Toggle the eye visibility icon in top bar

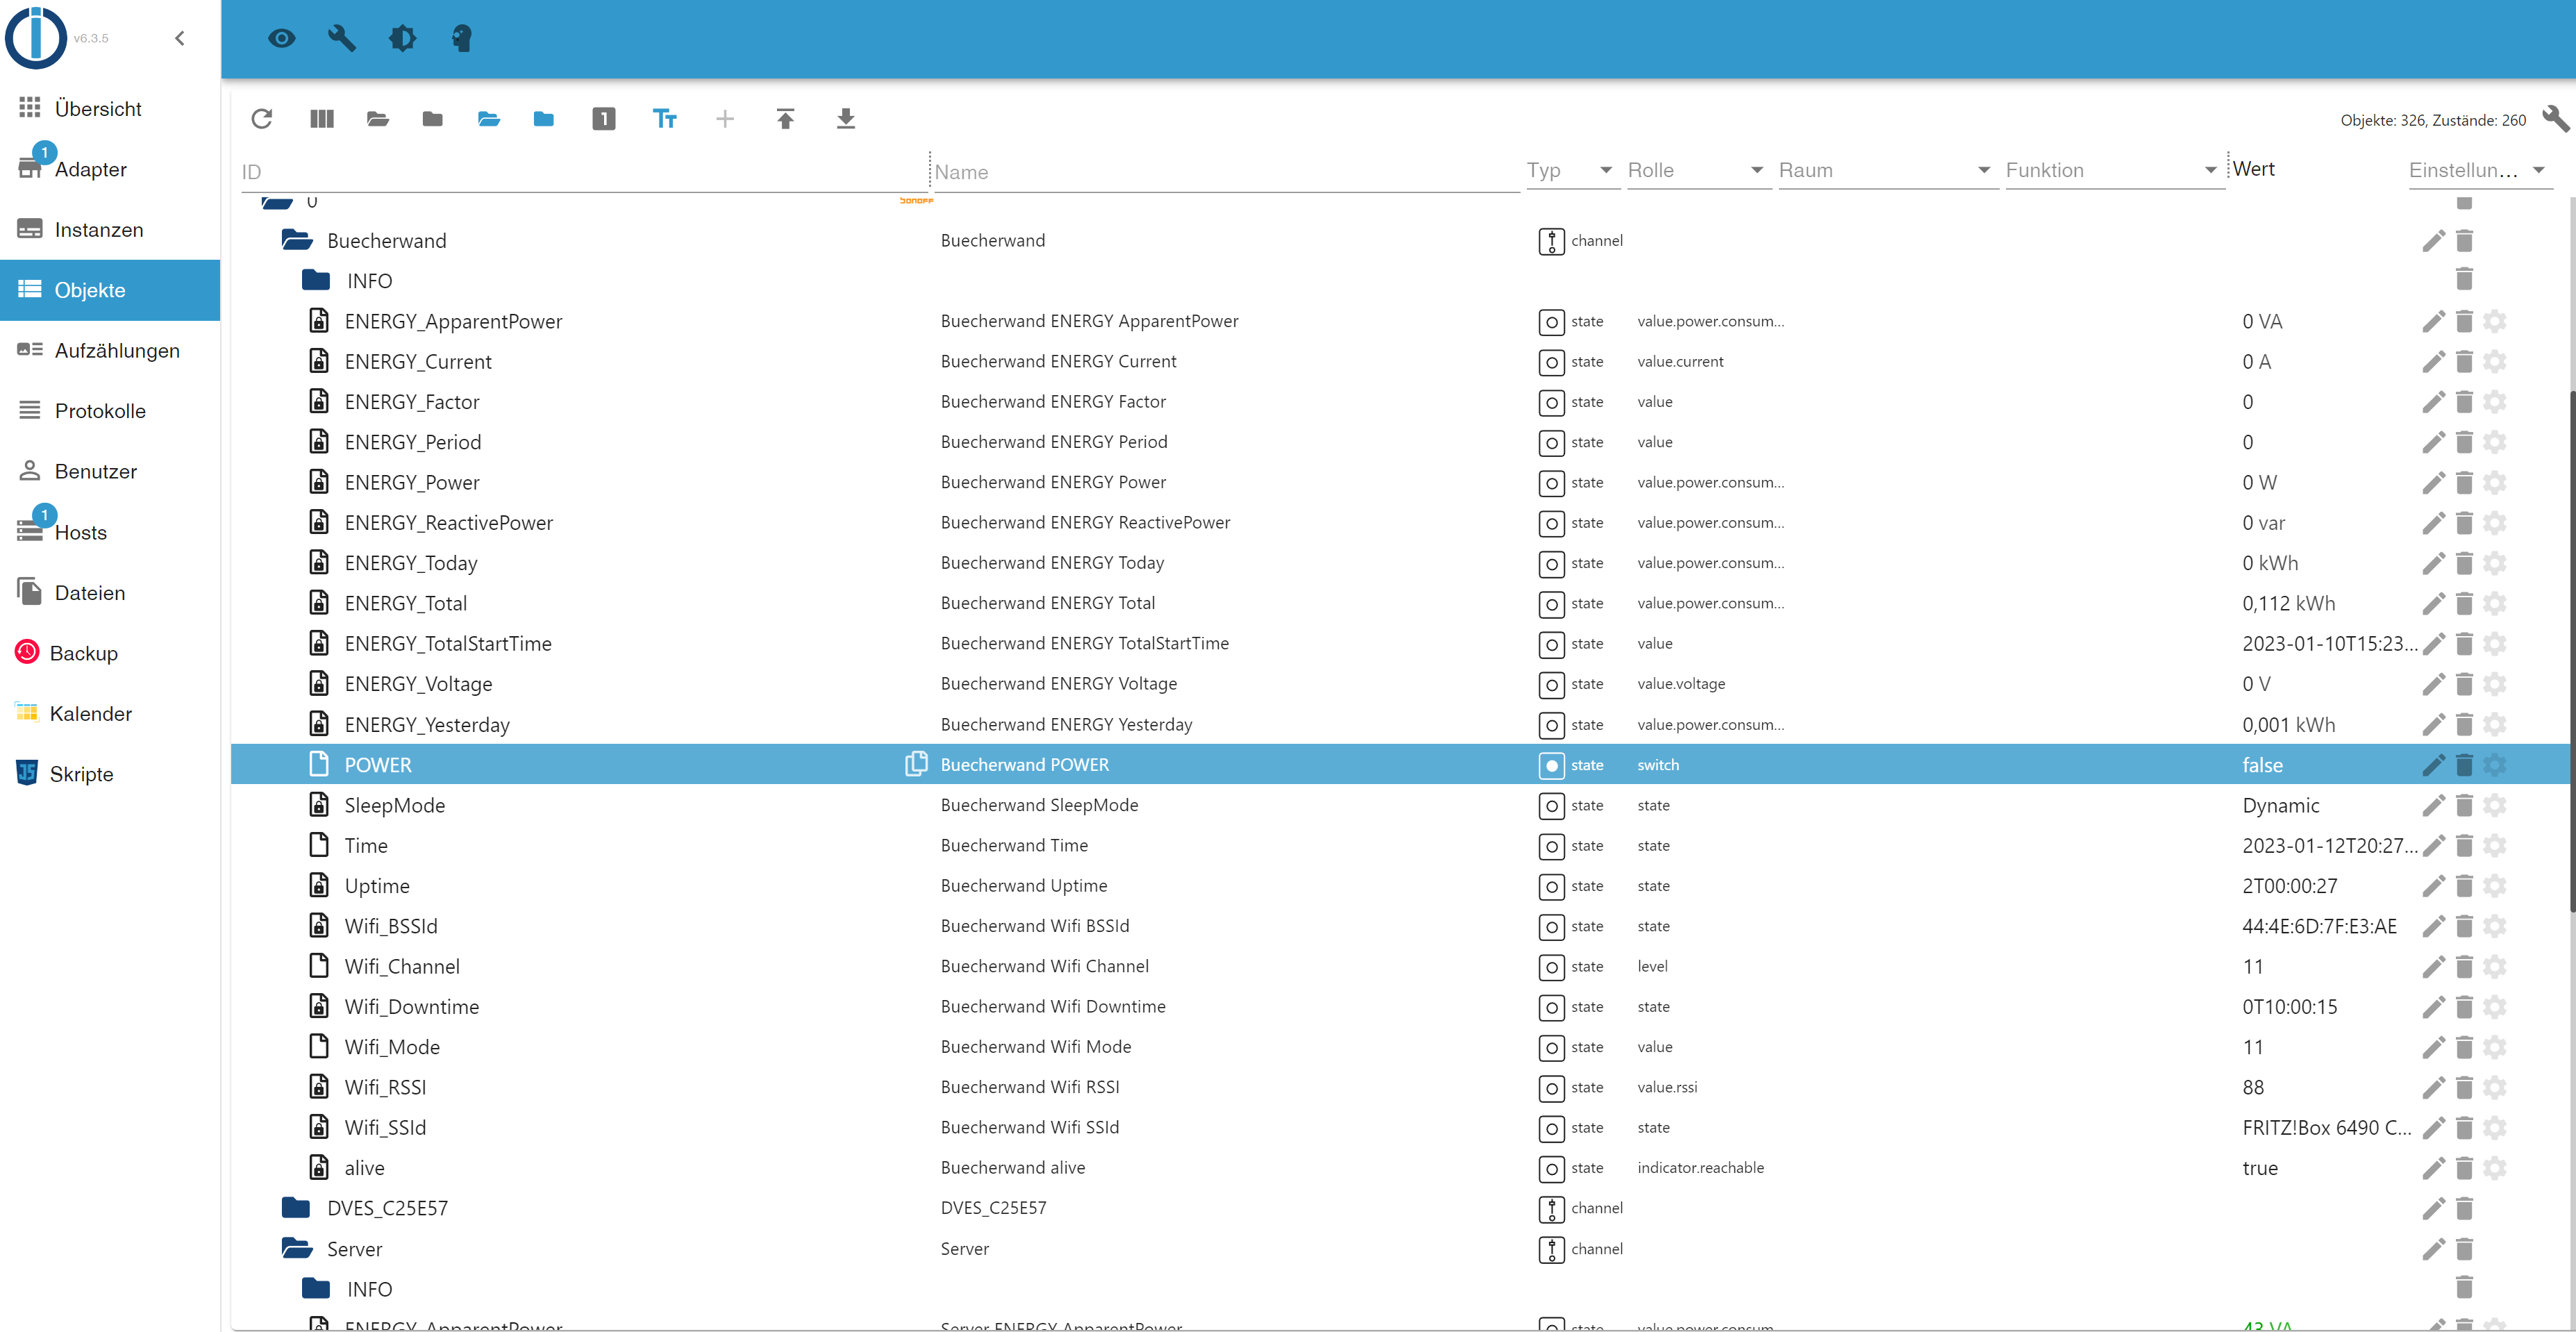(282, 38)
